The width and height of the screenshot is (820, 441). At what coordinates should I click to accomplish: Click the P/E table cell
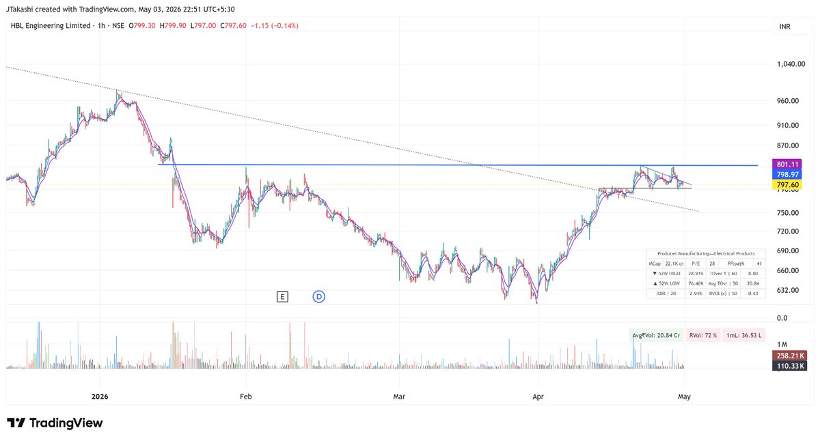tap(696, 264)
